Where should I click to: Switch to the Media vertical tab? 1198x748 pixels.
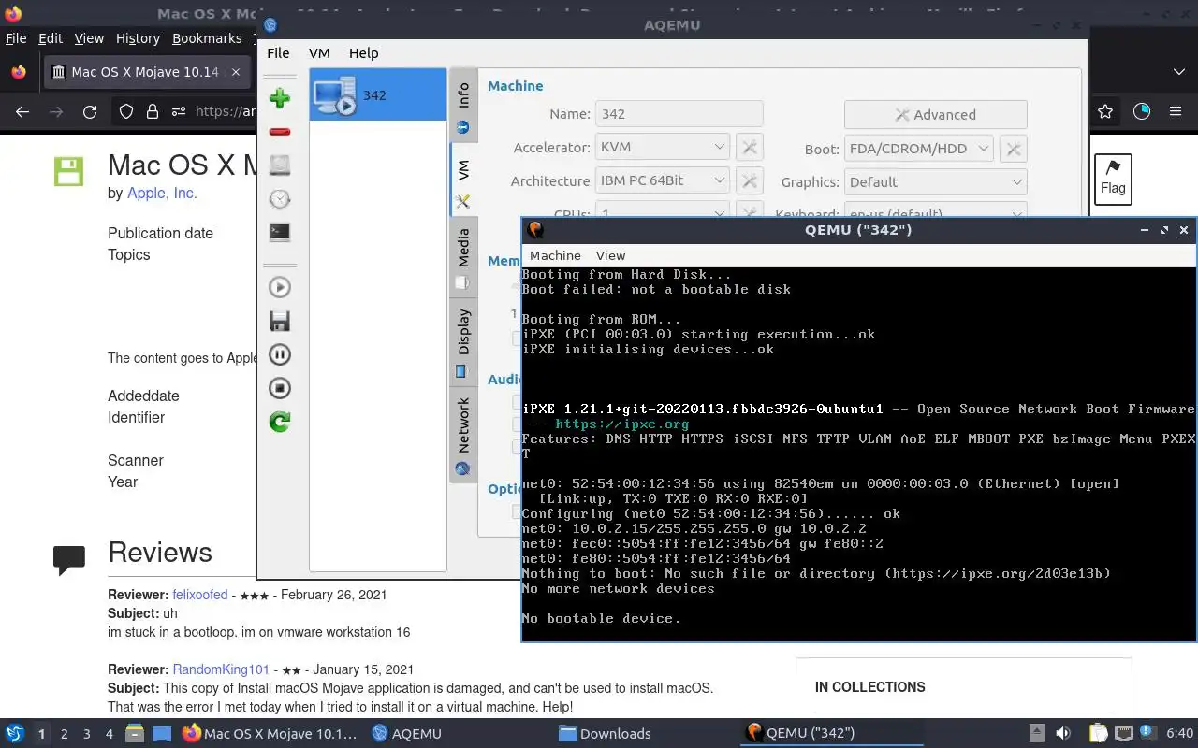[463, 255]
